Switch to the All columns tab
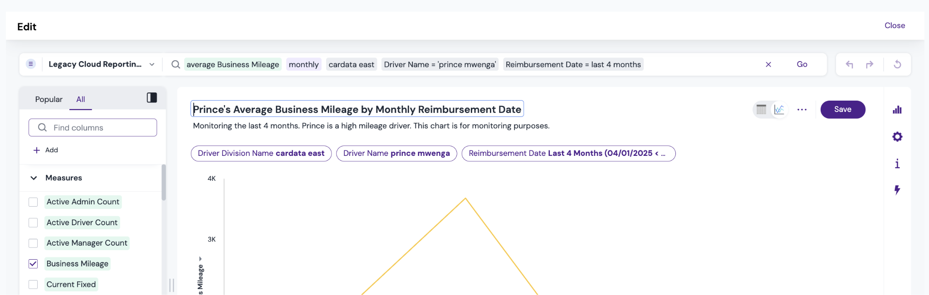 point(81,99)
